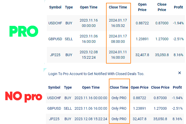
Task: Click the red NO pro logo
Action: coord(24,97)
